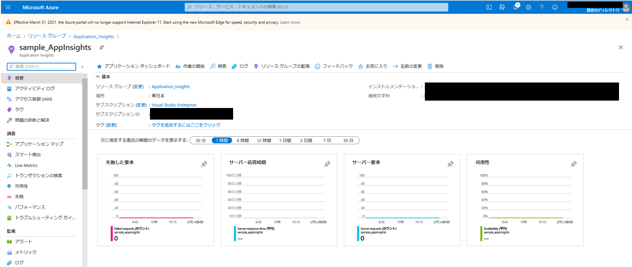Pin the サーバー応答時間 chart to dashboard
The image size is (632, 267).
tap(327, 164)
